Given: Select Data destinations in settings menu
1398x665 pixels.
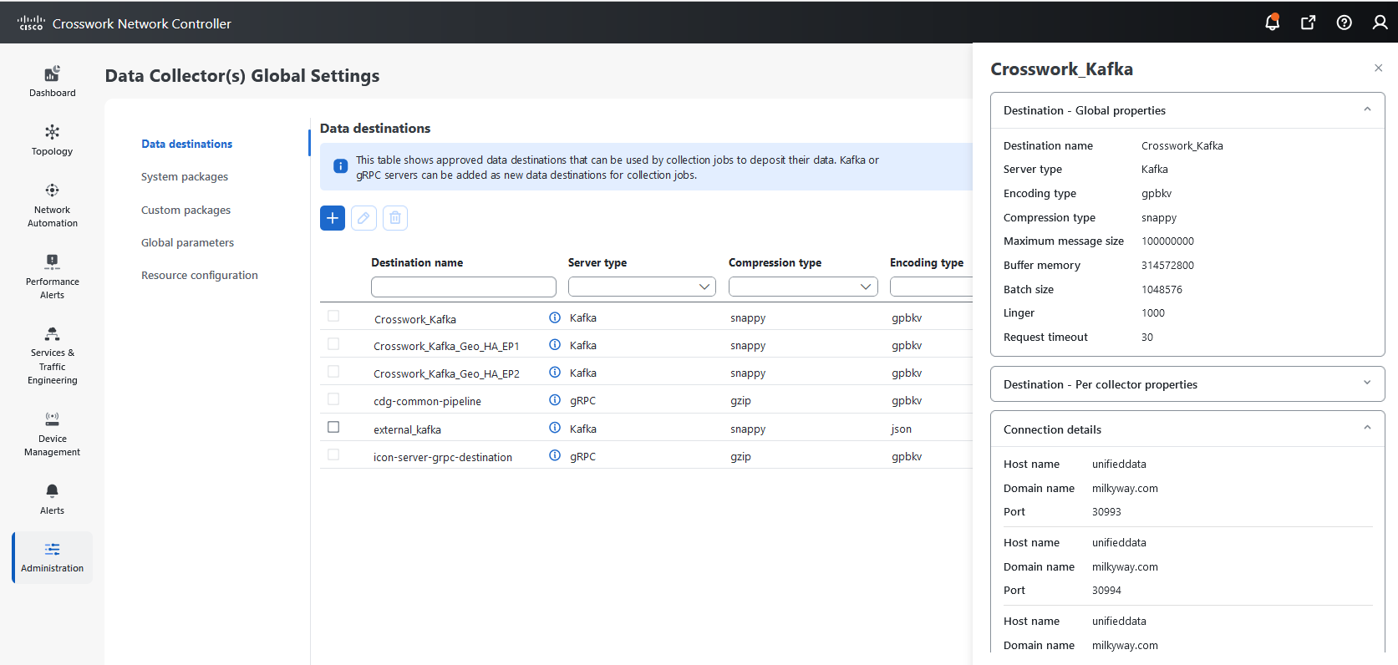Looking at the screenshot, I should (187, 144).
